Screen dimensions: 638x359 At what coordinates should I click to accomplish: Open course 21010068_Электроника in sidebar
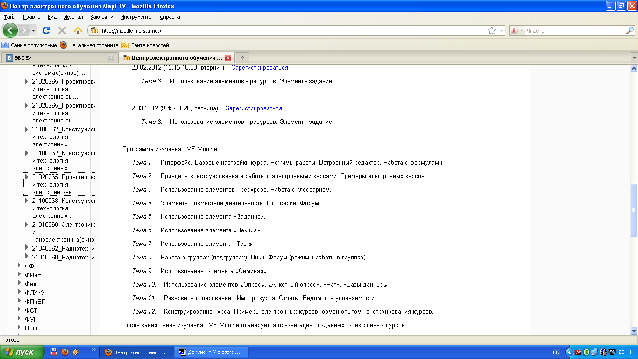[64, 232]
